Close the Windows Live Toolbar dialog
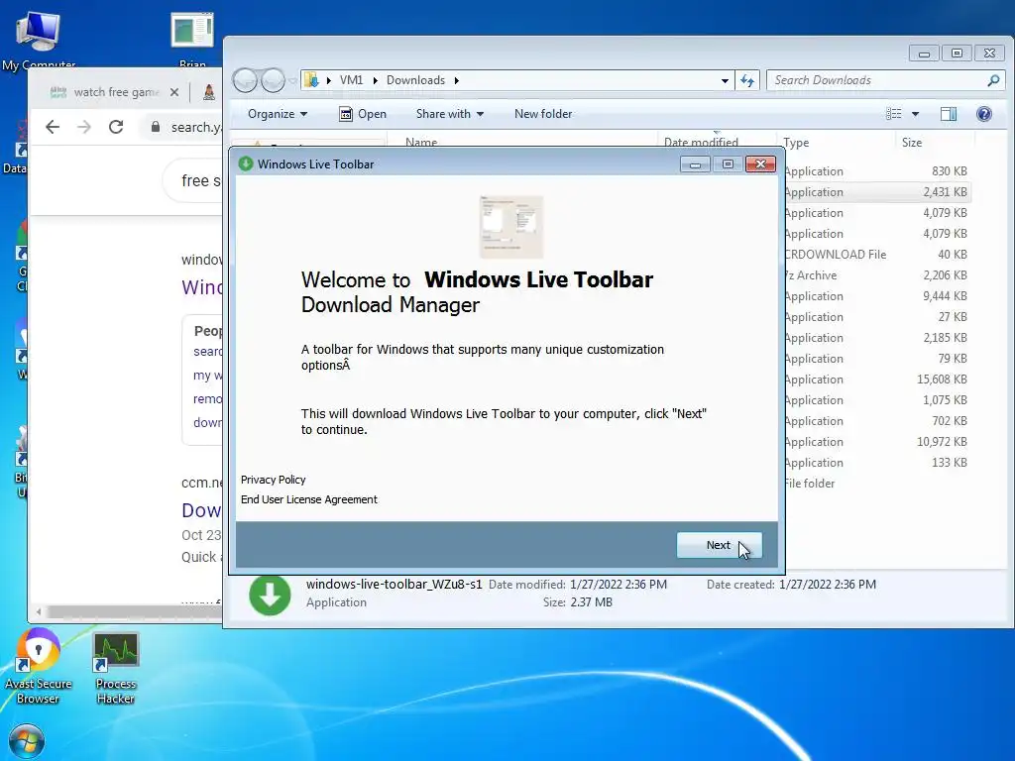Viewport: 1015px width, 761px height. (x=760, y=164)
